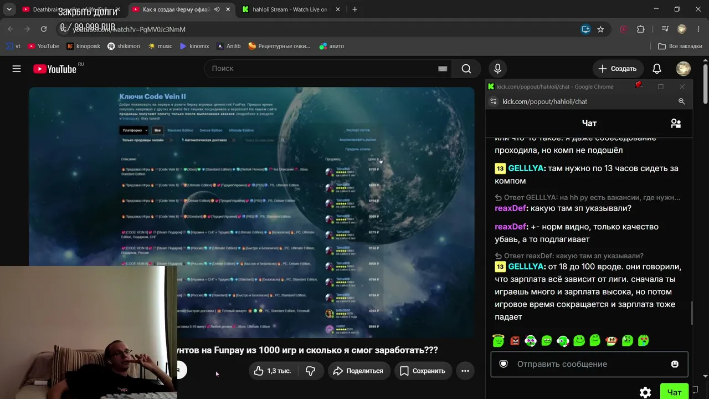Insert the heart-eyes crying emote
This screenshot has width=709, height=399.
coord(644,340)
